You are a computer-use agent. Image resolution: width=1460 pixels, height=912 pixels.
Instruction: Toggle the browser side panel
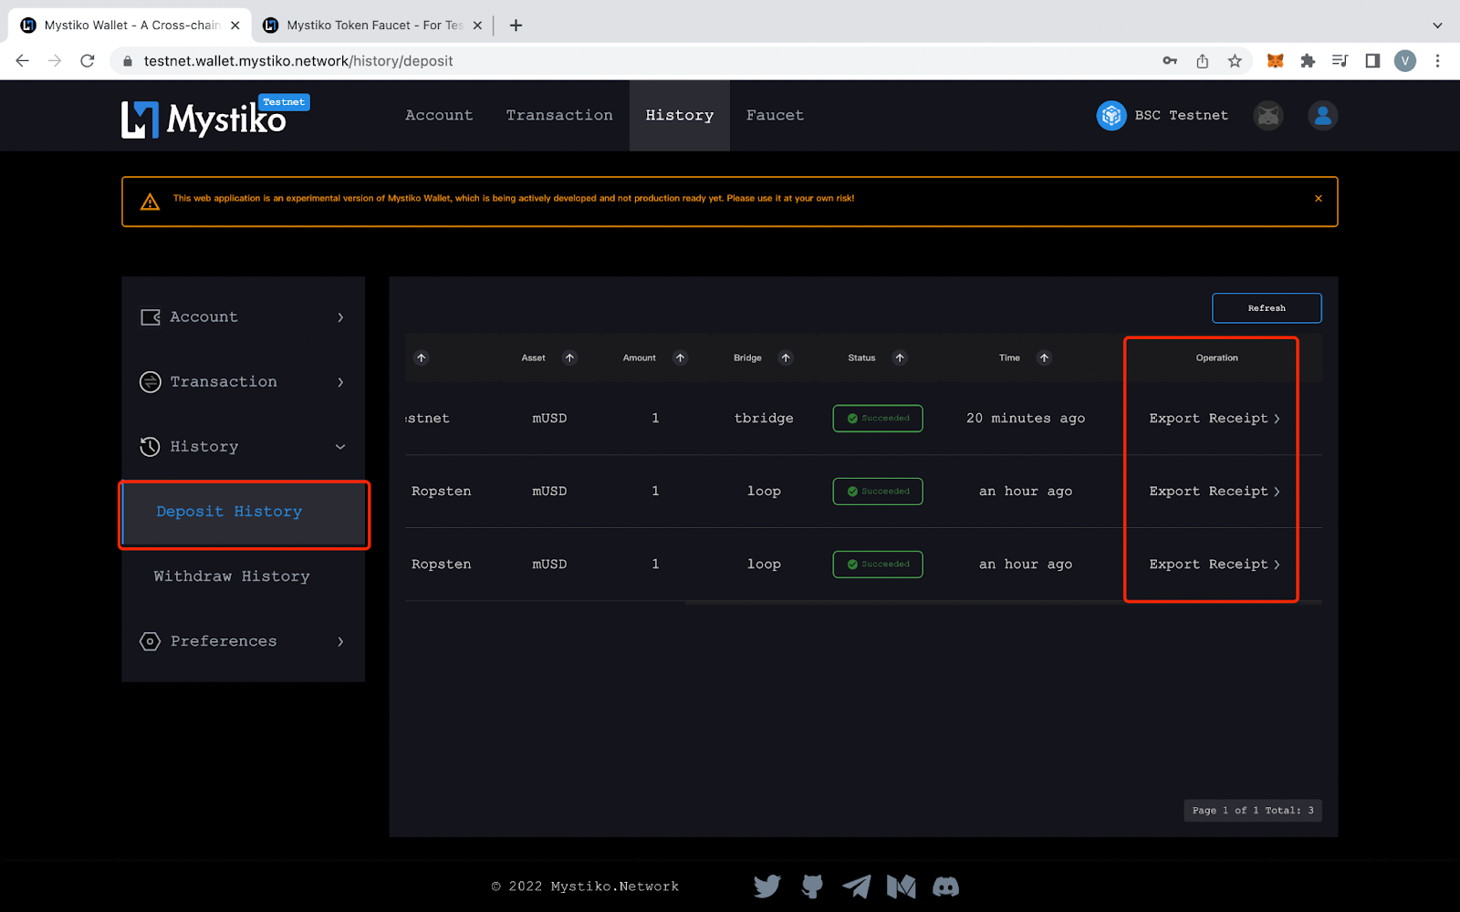(1372, 61)
